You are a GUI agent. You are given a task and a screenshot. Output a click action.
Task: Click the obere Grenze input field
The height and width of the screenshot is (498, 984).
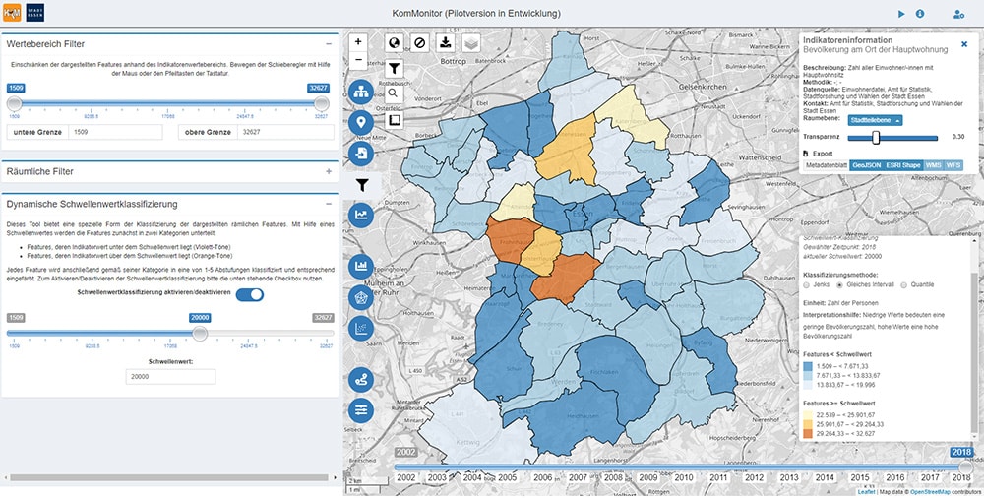[x=285, y=132]
